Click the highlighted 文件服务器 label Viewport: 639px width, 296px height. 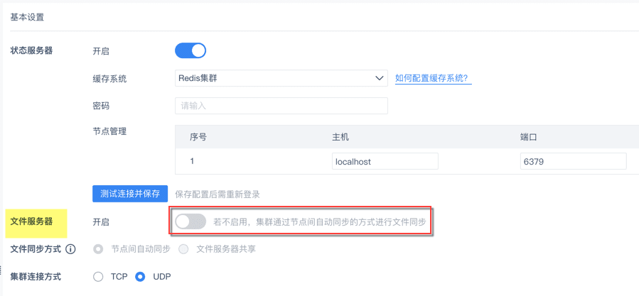tap(31, 222)
